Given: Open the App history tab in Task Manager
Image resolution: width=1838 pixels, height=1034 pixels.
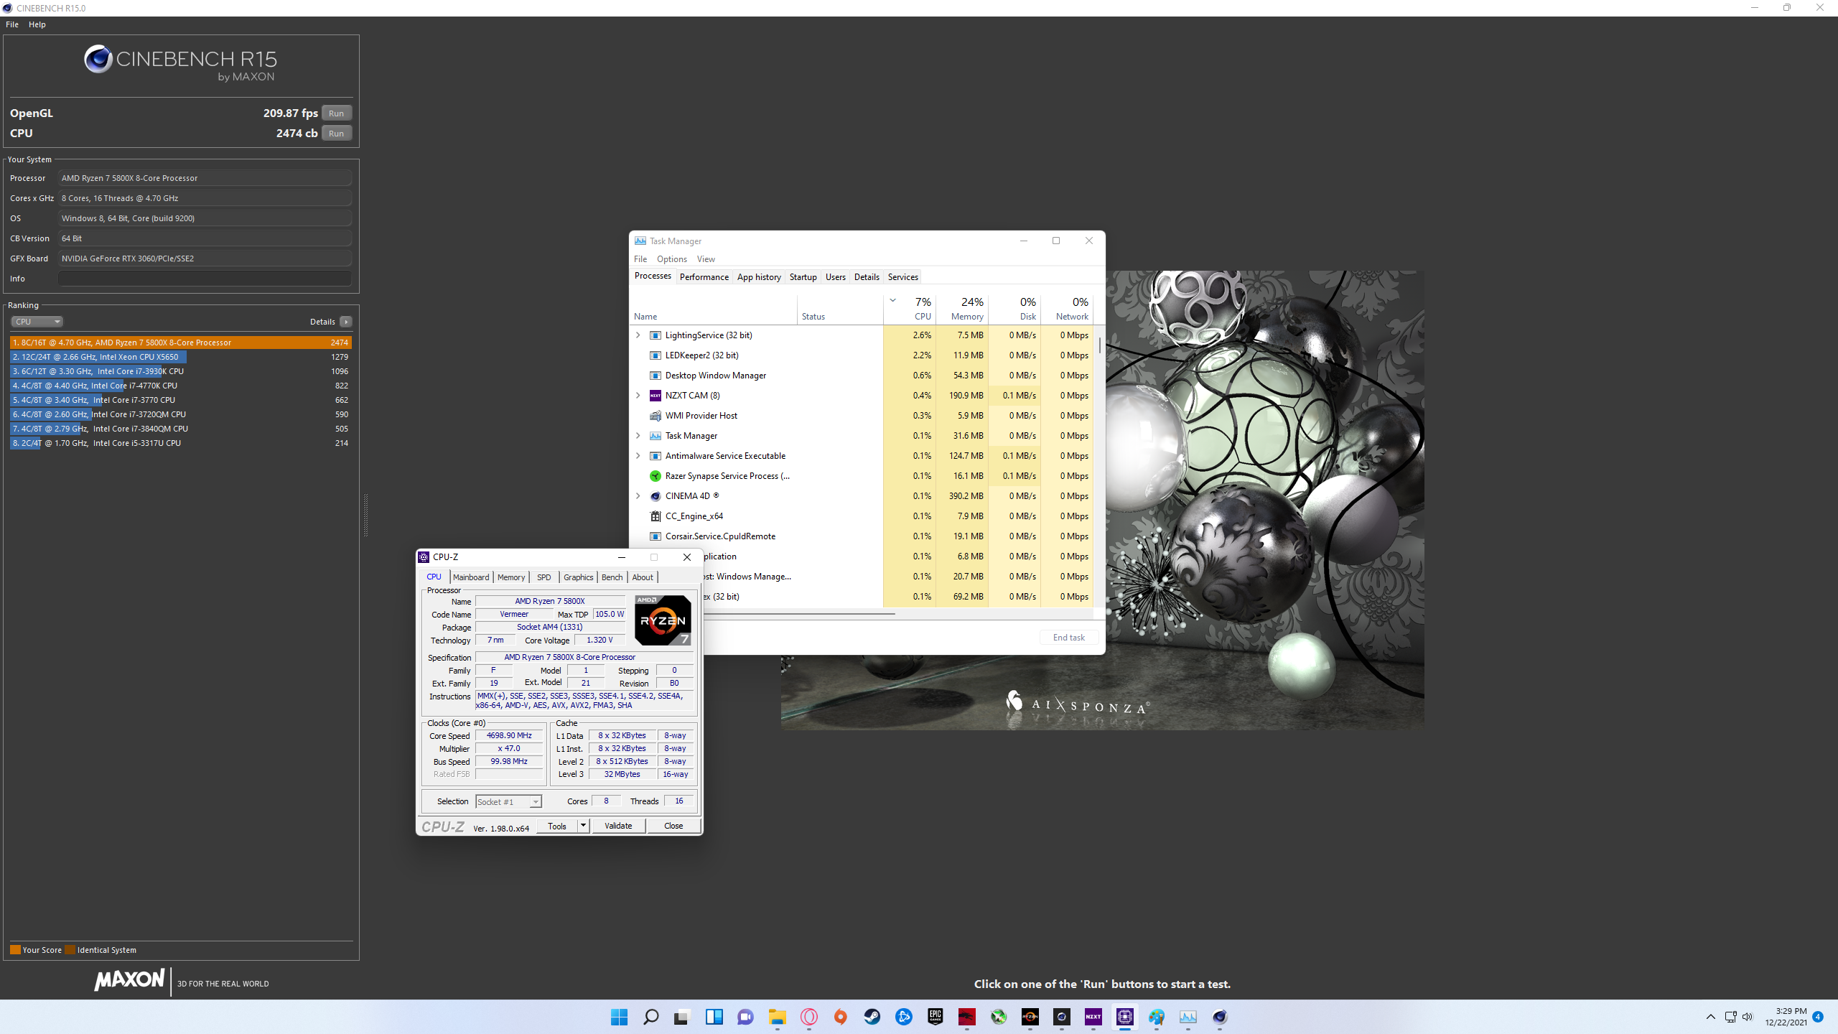Looking at the screenshot, I should (x=759, y=277).
